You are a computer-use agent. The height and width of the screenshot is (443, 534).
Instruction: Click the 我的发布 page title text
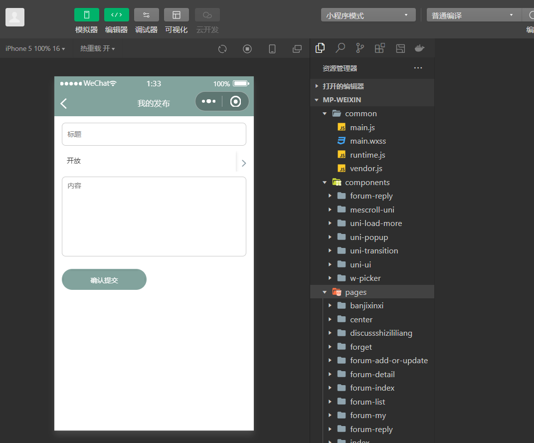click(x=154, y=103)
